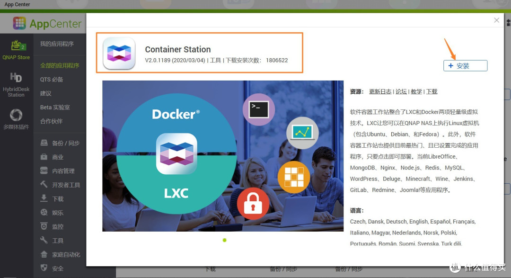Open the 内容管理 category label
This screenshot has height=278, width=511.
63,171
